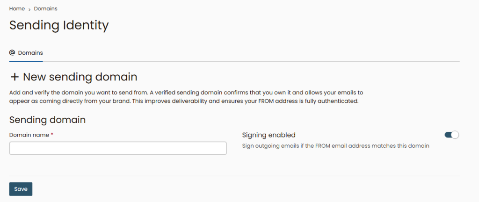The height and width of the screenshot is (202, 479).
Task: Switch to the Domains tab
Action: 30,53
